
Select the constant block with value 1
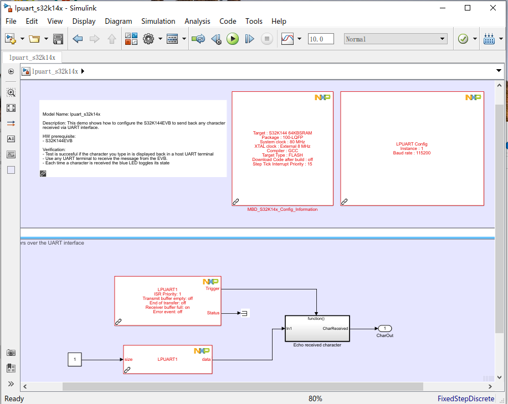(x=75, y=359)
